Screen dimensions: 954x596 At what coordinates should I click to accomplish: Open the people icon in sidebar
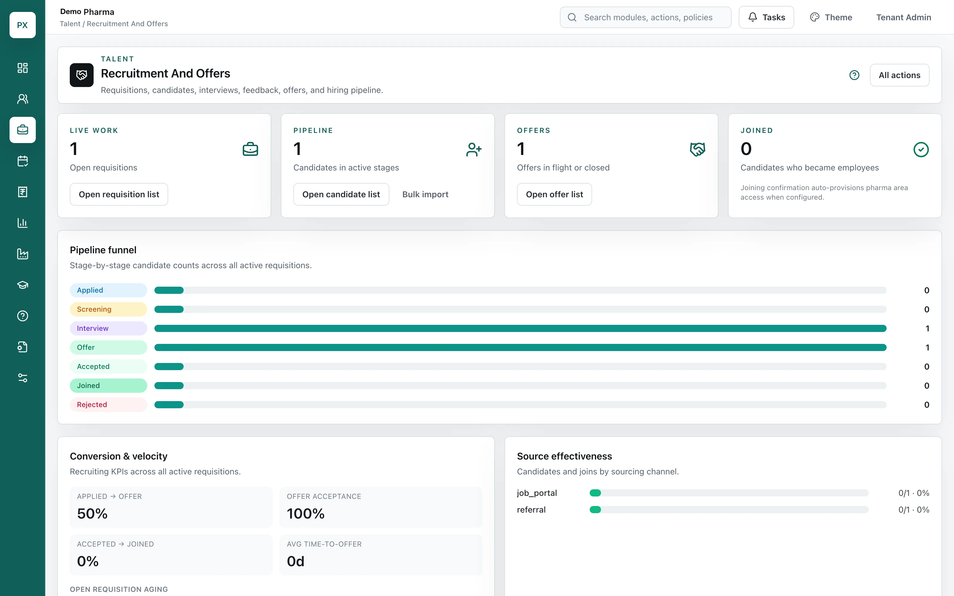click(22, 99)
